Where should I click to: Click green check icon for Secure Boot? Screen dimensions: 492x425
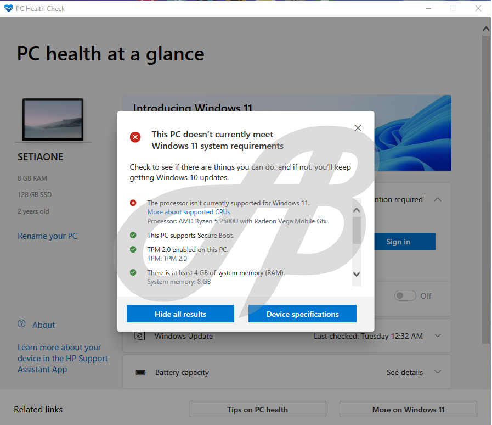click(133, 235)
